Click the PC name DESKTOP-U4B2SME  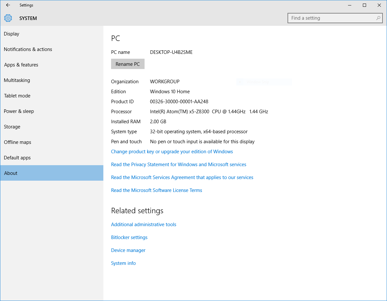click(171, 52)
